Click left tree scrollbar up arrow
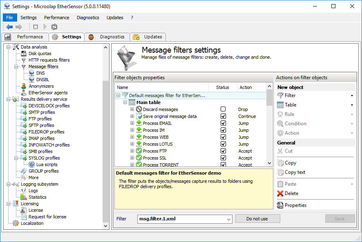This screenshot has width=362, height=242. (105, 47)
